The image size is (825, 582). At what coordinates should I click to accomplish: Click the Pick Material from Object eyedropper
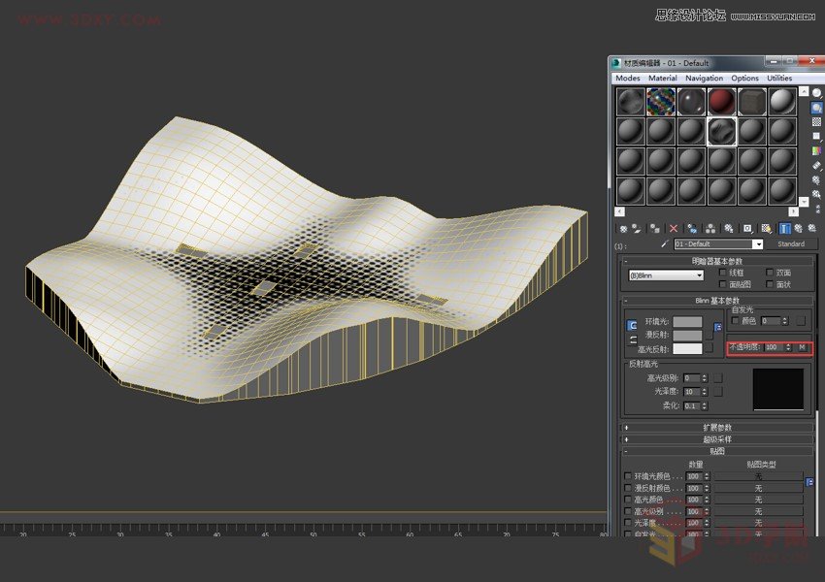665,243
